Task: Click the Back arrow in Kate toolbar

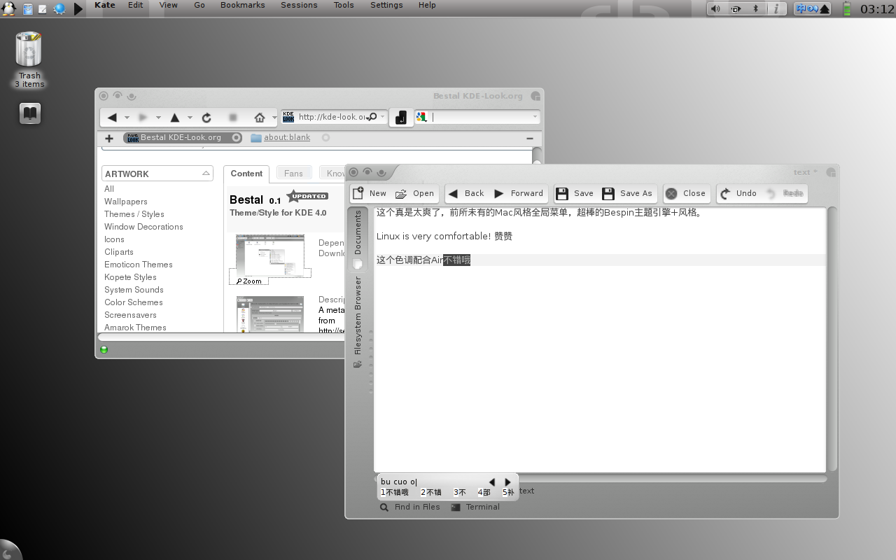Action: tap(454, 194)
